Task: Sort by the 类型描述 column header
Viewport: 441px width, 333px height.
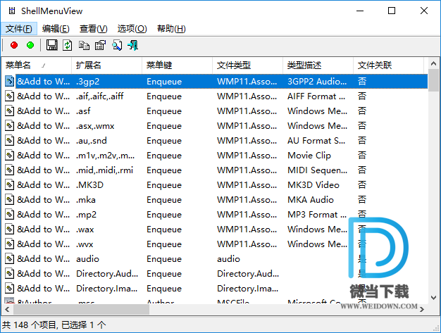Action: tap(318, 65)
